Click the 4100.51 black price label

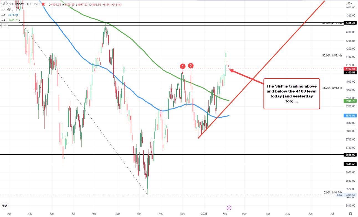pyautogui.click(x=350, y=72)
